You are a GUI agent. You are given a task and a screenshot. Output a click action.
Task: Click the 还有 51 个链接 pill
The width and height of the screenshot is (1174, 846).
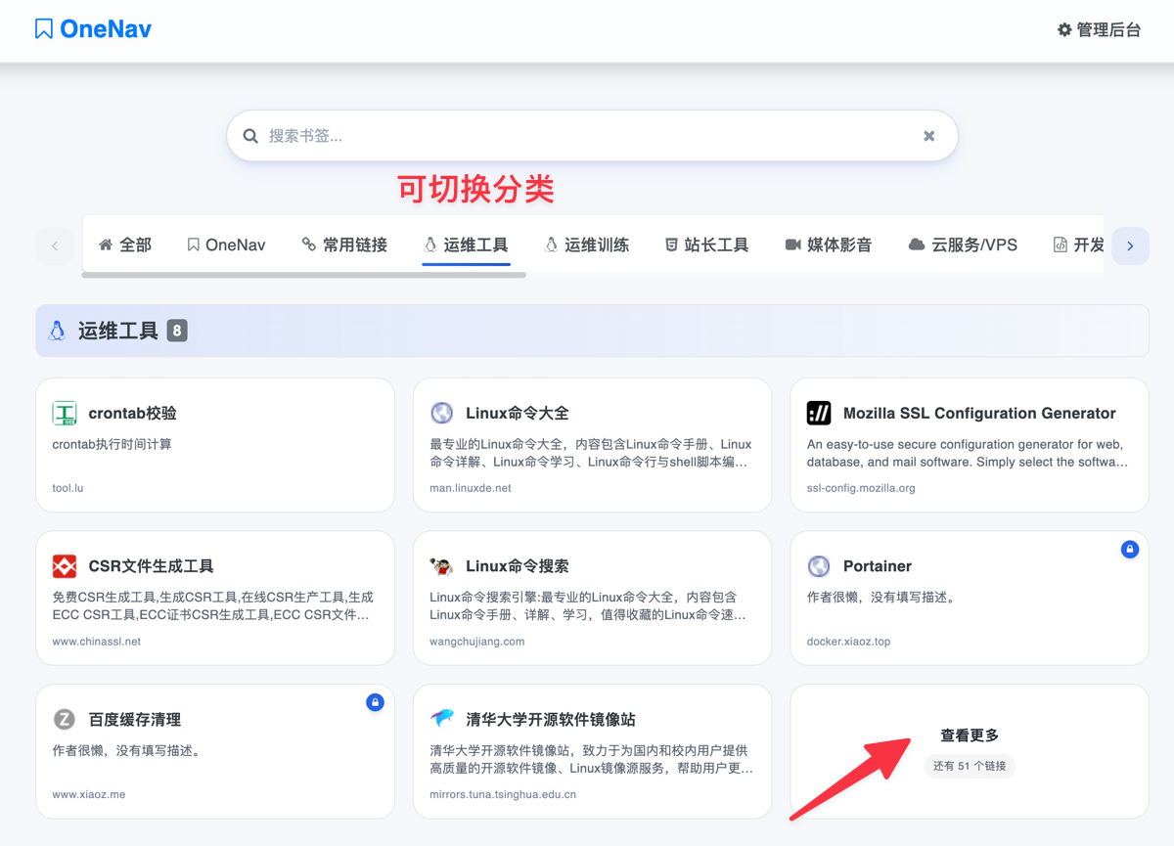[x=970, y=766]
